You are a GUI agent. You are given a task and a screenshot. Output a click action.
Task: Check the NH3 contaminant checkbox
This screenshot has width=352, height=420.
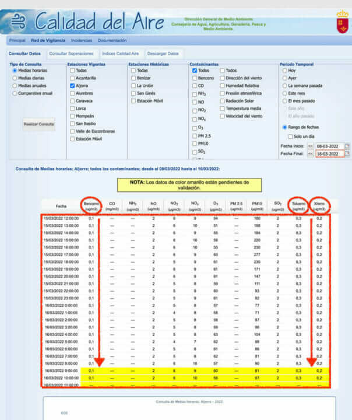[195, 94]
